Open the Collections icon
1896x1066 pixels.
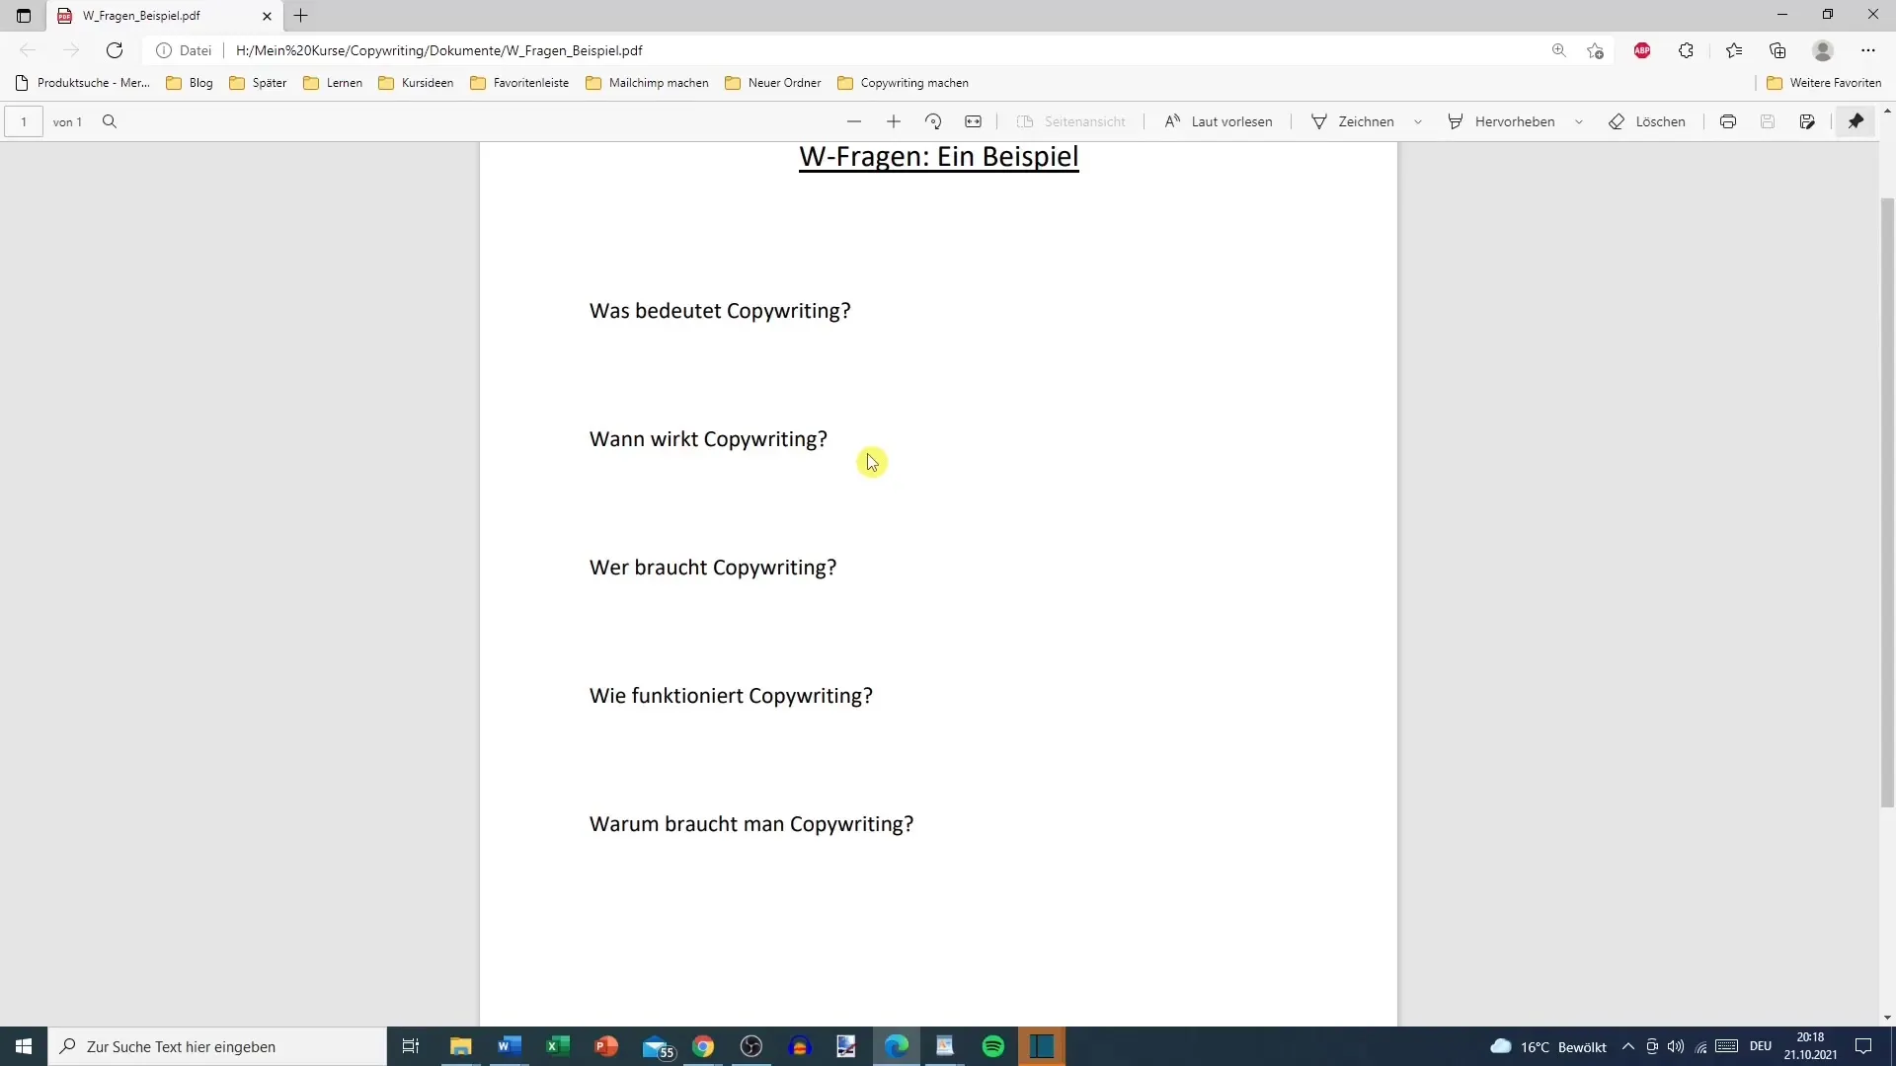click(1778, 50)
